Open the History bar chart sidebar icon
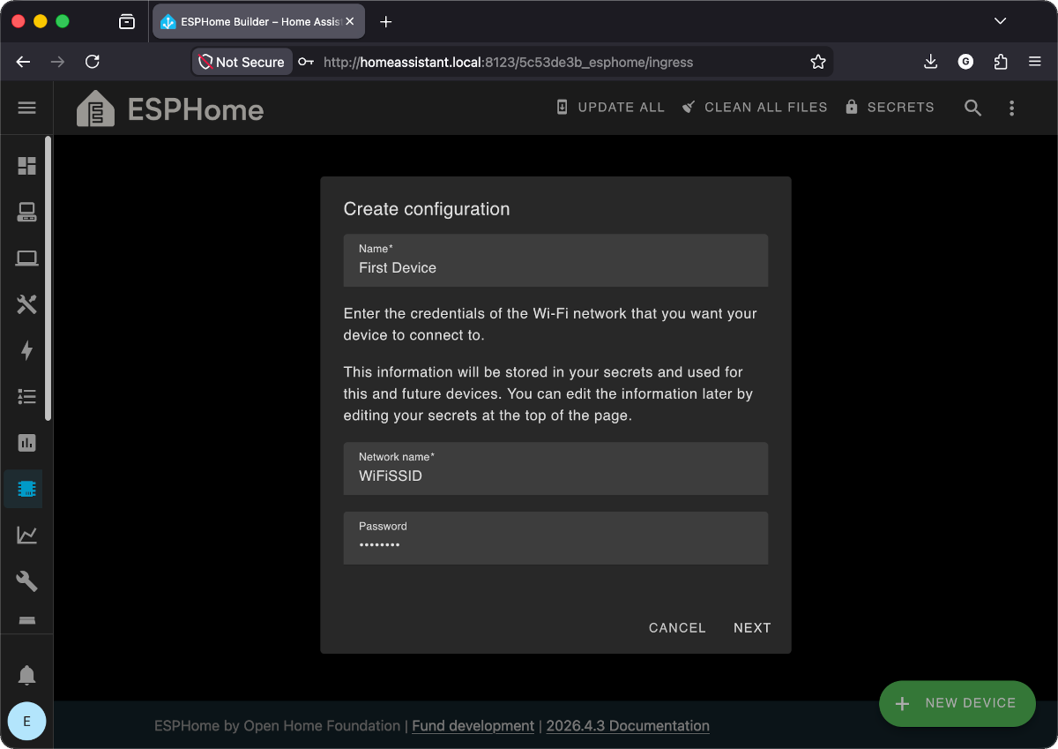The width and height of the screenshot is (1058, 749). pyautogui.click(x=26, y=442)
